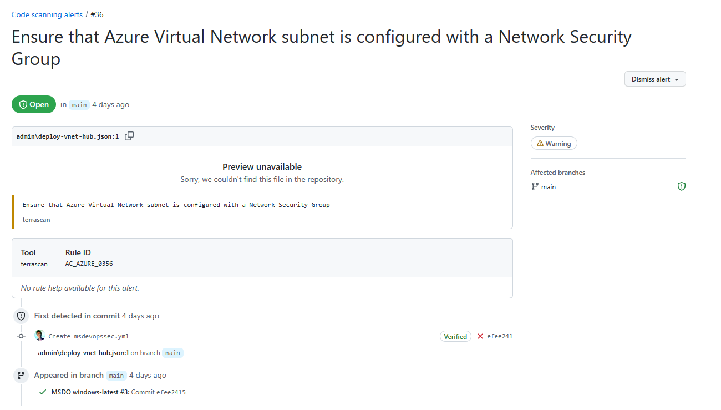Image resolution: width=721 pixels, height=410 pixels.
Task: Click the shield icon beside First detected in commit
Action: pyautogui.click(x=21, y=316)
